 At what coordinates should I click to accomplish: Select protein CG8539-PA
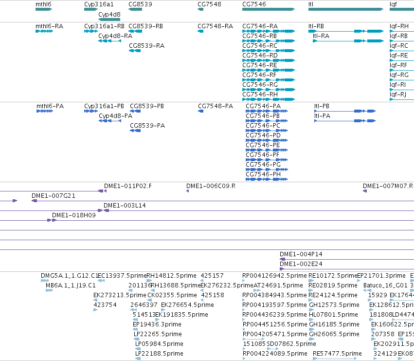pyautogui.click(x=147, y=126)
